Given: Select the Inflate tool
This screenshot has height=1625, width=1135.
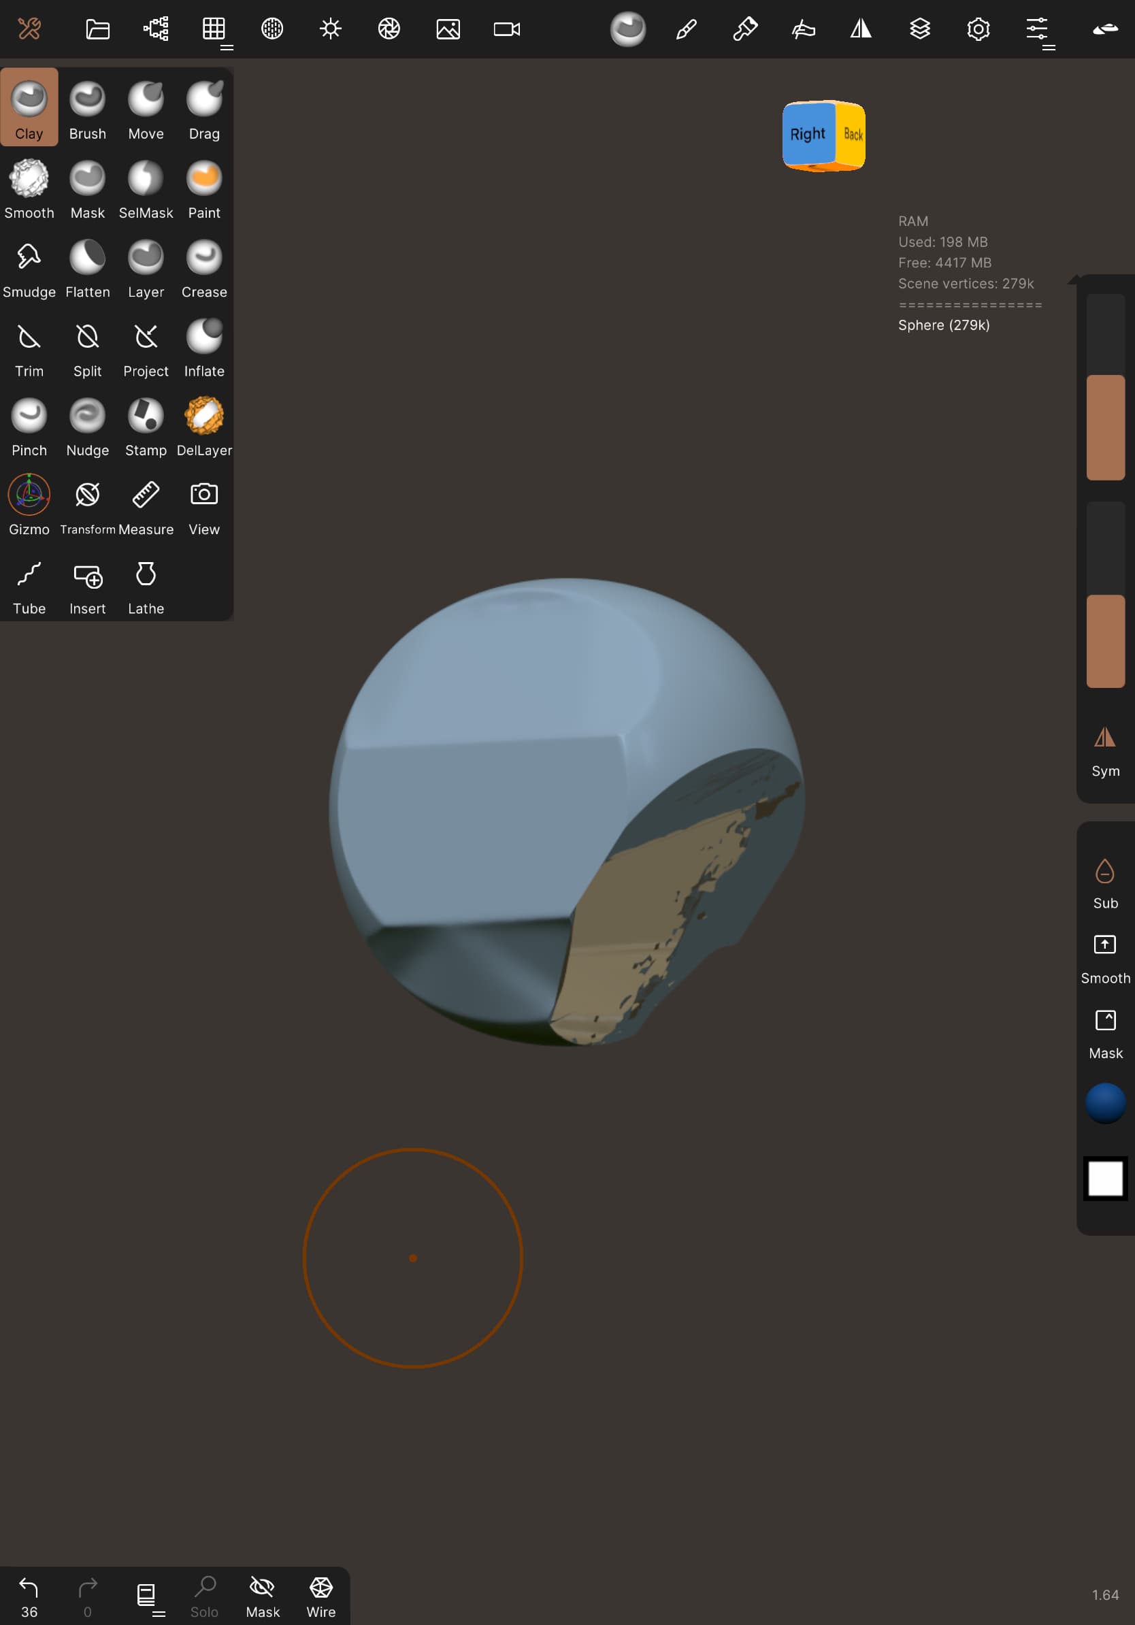Looking at the screenshot, I should click(x=205, y=346).
